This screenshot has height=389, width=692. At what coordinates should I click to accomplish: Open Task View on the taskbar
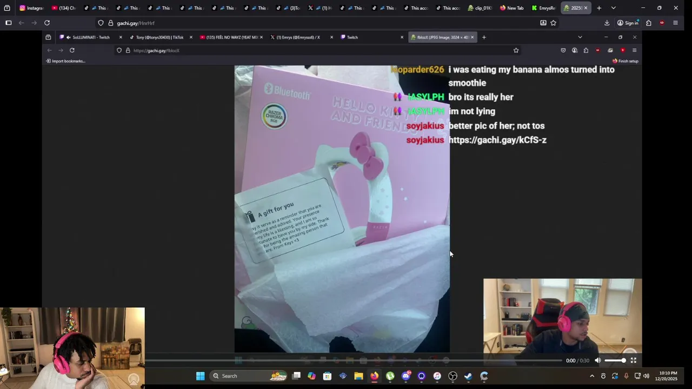click(296, 376)
